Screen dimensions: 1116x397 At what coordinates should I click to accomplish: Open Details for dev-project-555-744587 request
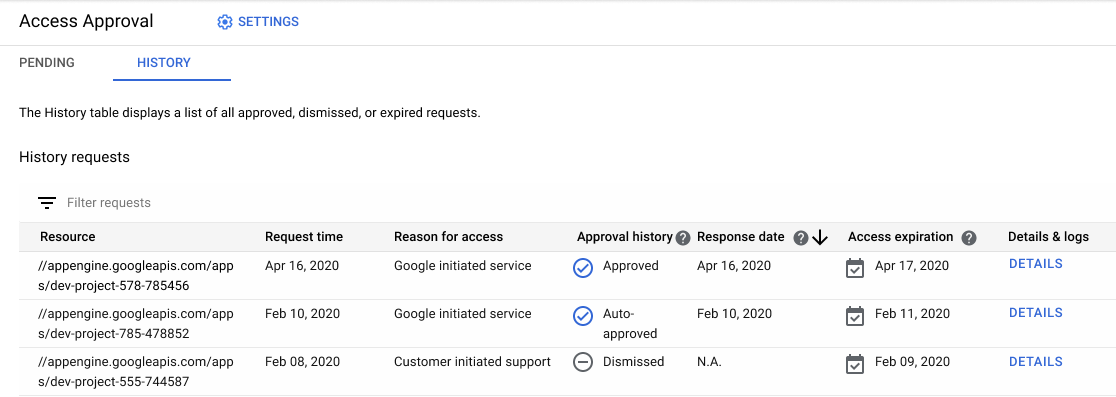tap(1035, 362)
